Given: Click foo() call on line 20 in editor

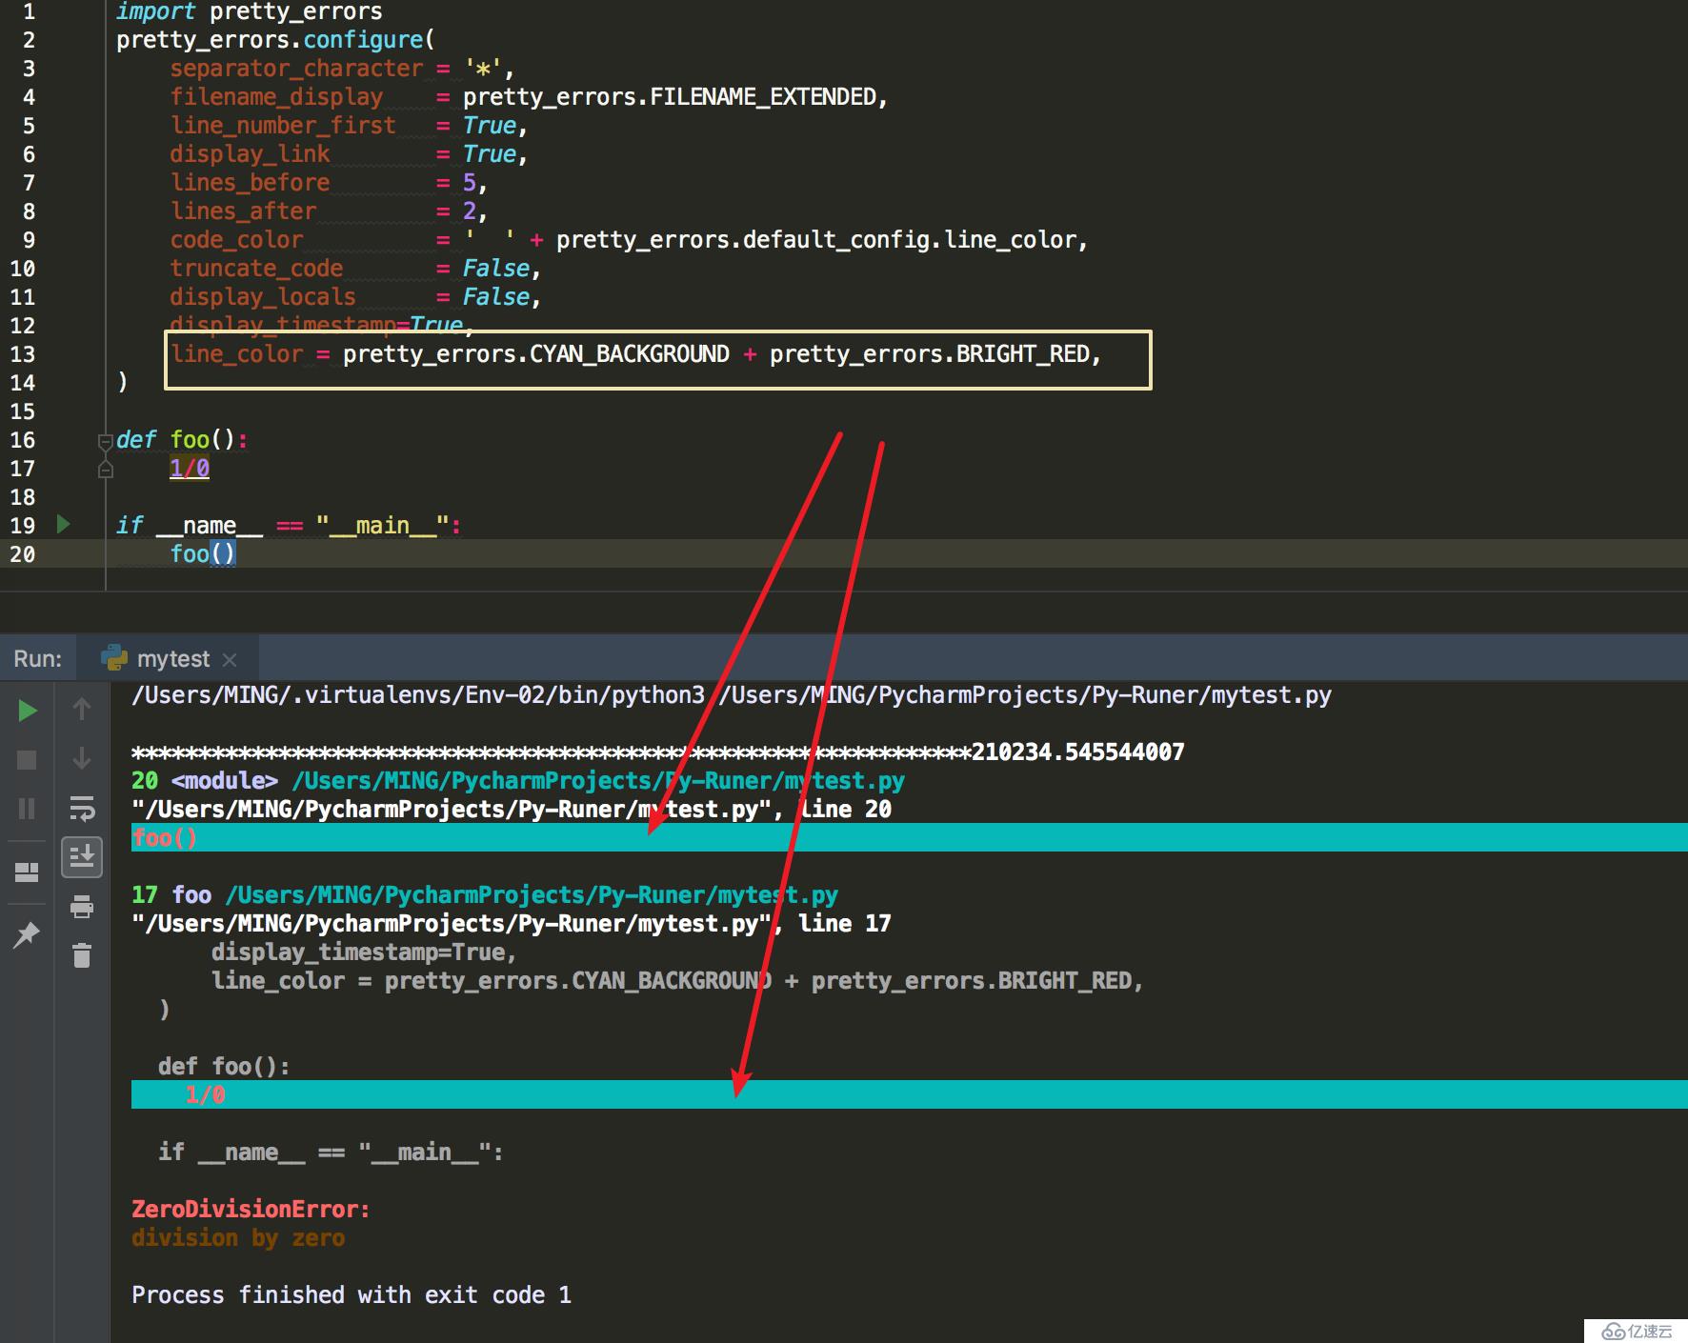Looking at the screenshot, I should 203,554.
